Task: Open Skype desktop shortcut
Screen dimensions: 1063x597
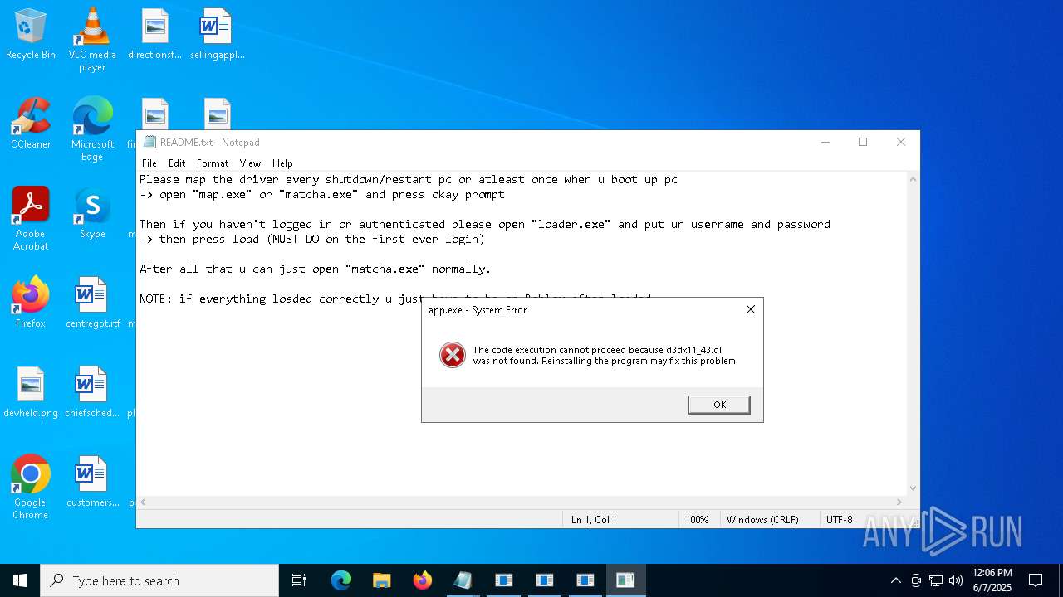Action: 92,213
